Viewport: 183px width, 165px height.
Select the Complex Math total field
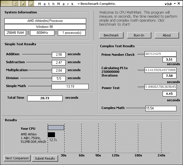(x=161, y=108)
